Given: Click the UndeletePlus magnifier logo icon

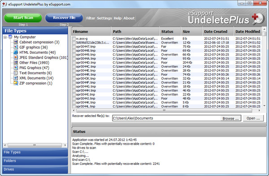Looking at the screenshot, I should coord(258,19).
